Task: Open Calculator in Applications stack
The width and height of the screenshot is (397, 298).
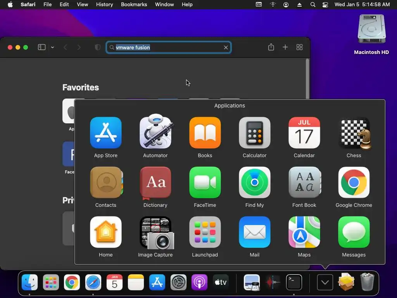Action: point(254,133)
